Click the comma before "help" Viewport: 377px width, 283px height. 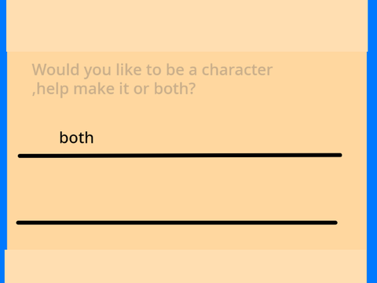click(34, 94)
